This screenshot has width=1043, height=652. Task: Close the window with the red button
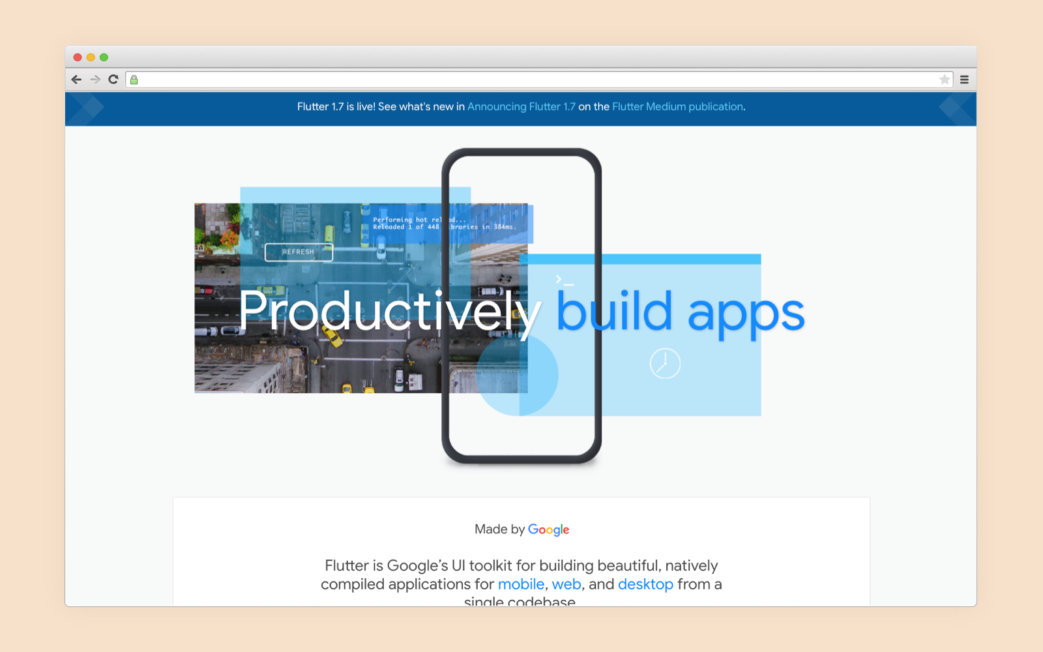click(78, 57)
